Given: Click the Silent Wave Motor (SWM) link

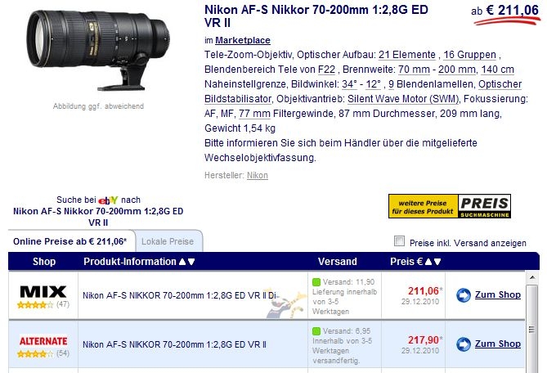Looking at the screenshot, I should (403, 99).
